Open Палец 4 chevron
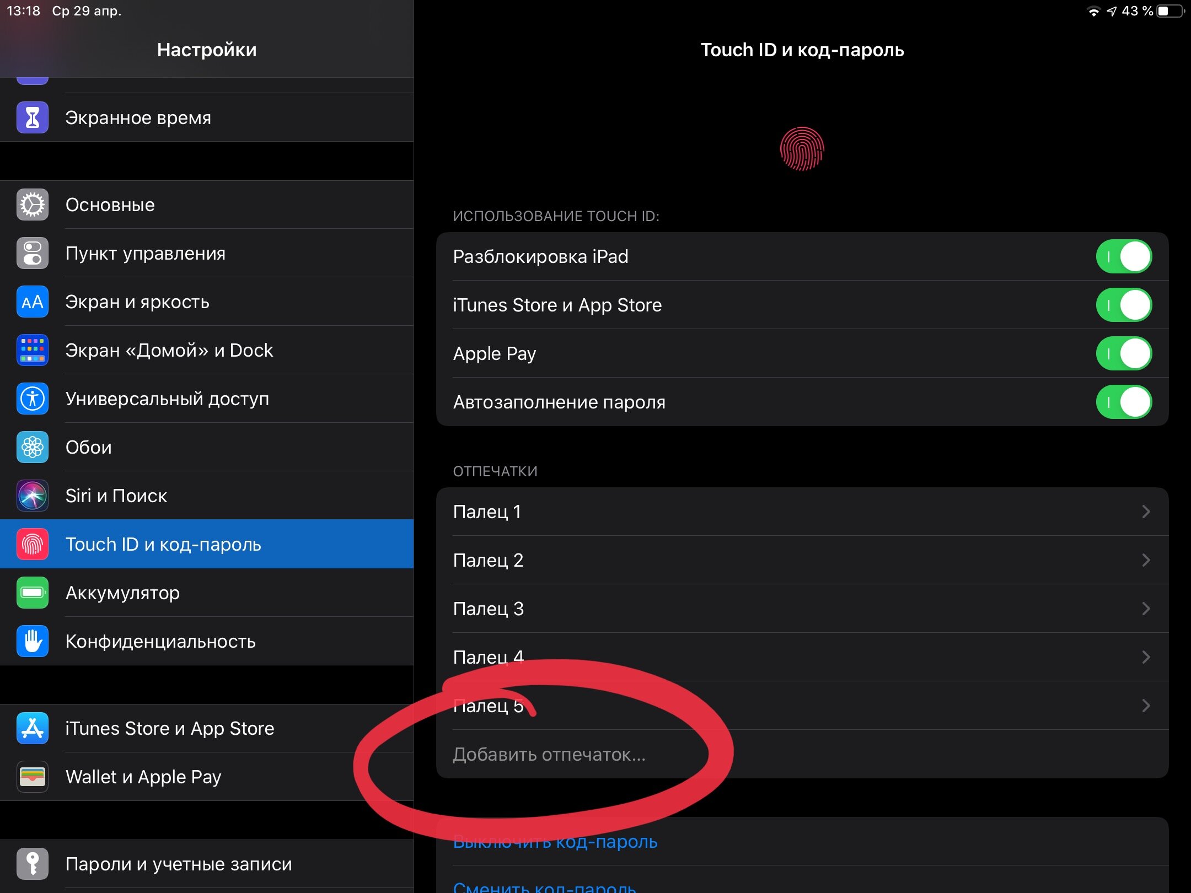Viewport: 1191px width, 893px height. pyautogui.click(x=1146, y=658)
